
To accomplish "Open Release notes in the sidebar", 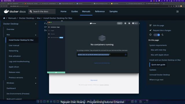I will tap(14, 72).
